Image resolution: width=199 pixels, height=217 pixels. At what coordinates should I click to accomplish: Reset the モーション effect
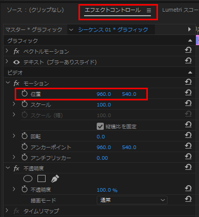click(x=188, y=82)
